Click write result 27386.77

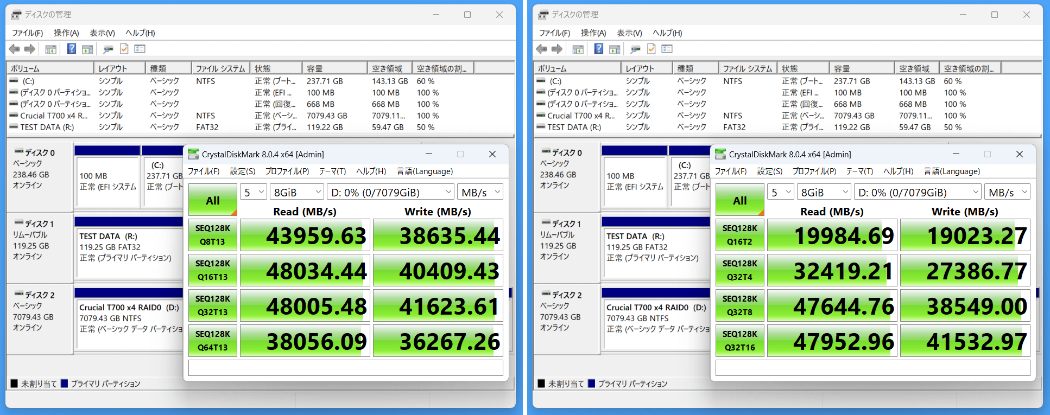(x=965, y=270)
